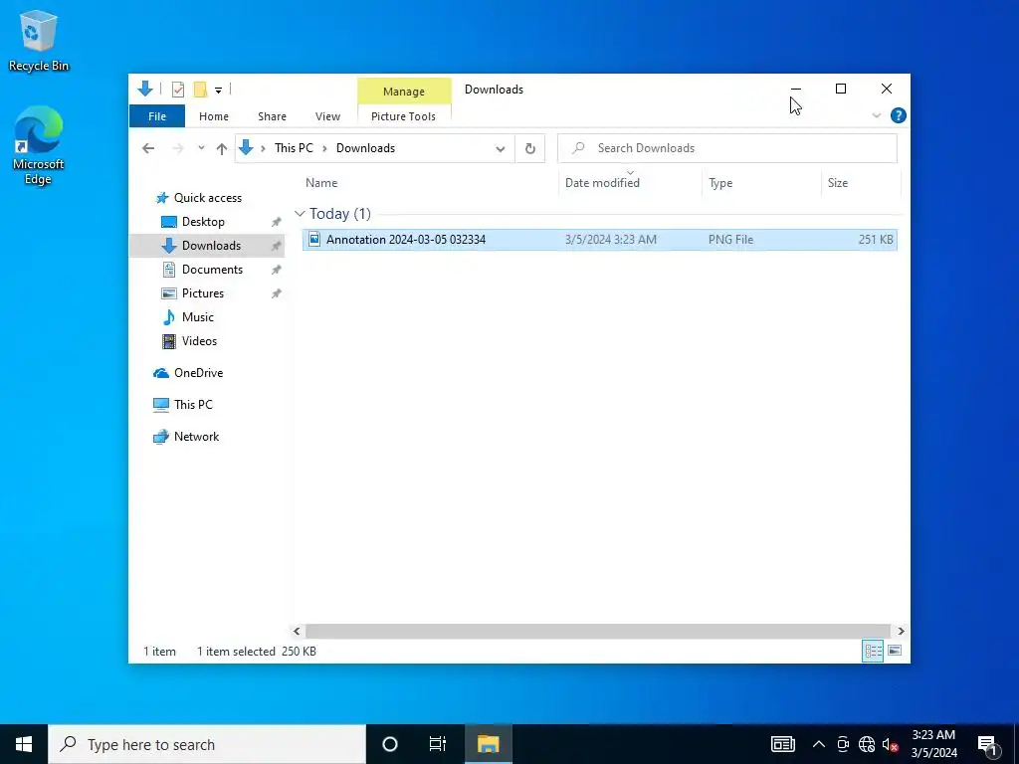Click the Manage contextual tab header
The width and height of the screenshot is (1019, 764).
point(404,92)
